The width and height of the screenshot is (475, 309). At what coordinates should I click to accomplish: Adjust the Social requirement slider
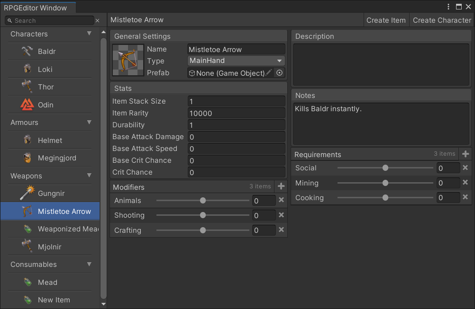[385, 168]
